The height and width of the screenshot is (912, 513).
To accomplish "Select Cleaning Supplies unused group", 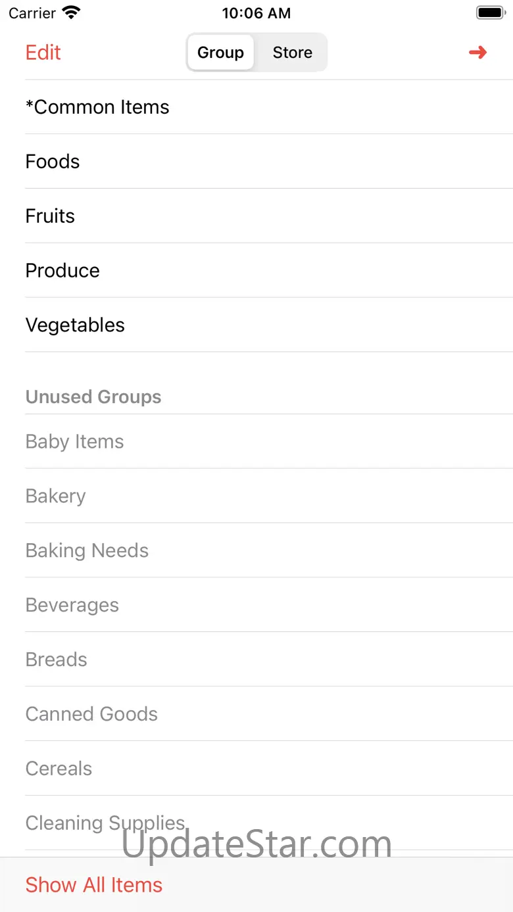I will (105, 823).
